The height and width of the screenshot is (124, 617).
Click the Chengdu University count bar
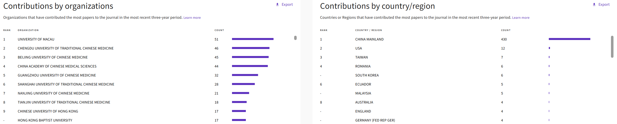pyautogui.click(x=251, y=48)
